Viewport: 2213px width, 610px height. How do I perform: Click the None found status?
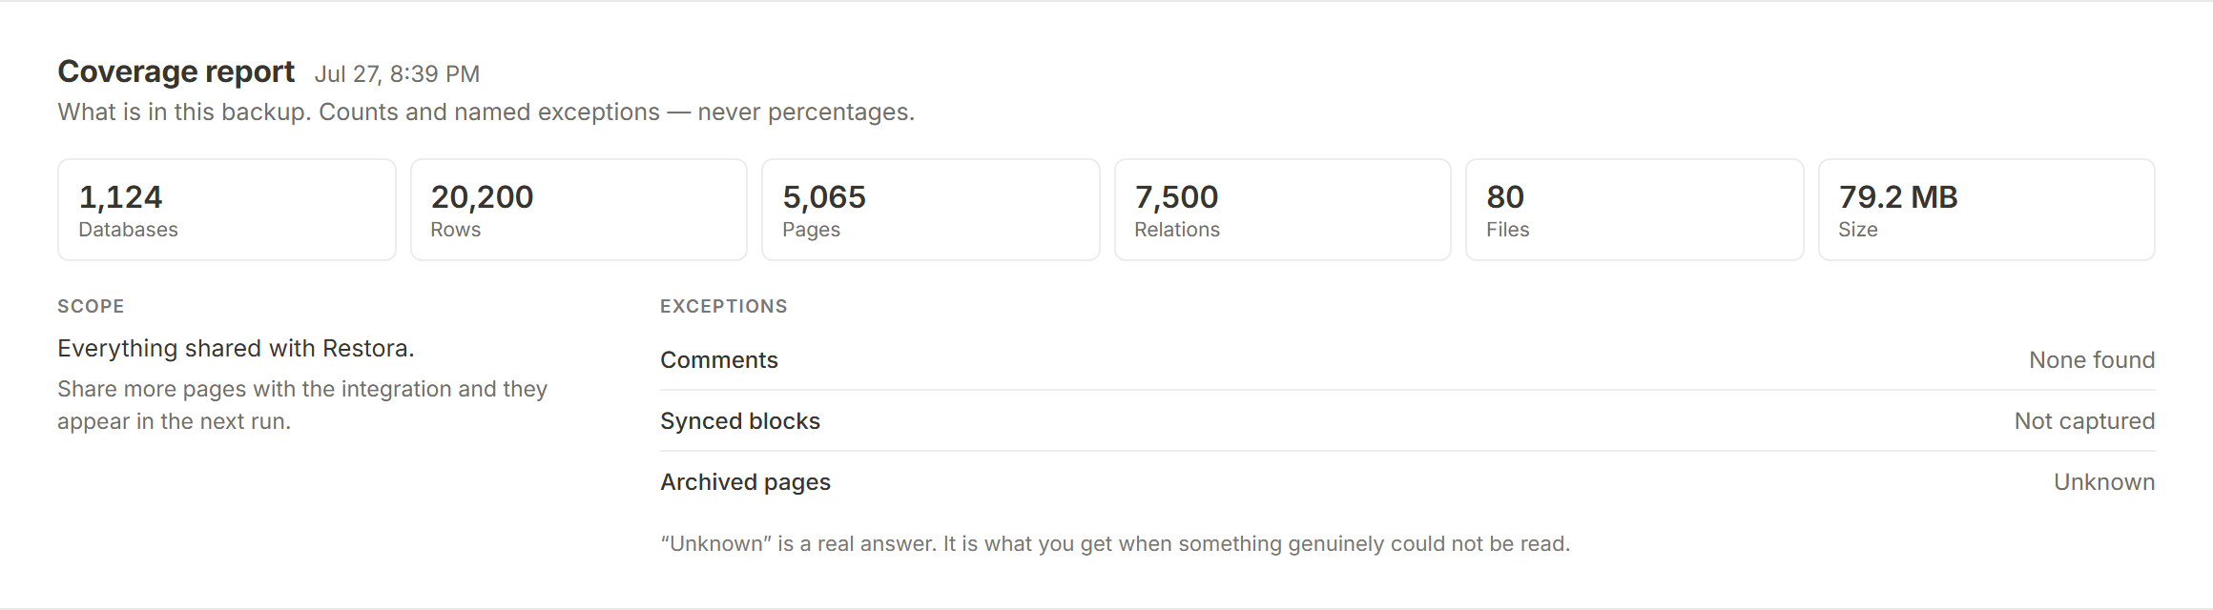pos(2092,360)
